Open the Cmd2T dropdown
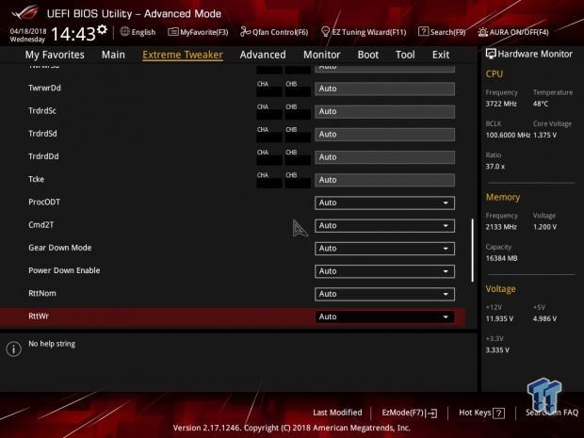 coord(384,226)
